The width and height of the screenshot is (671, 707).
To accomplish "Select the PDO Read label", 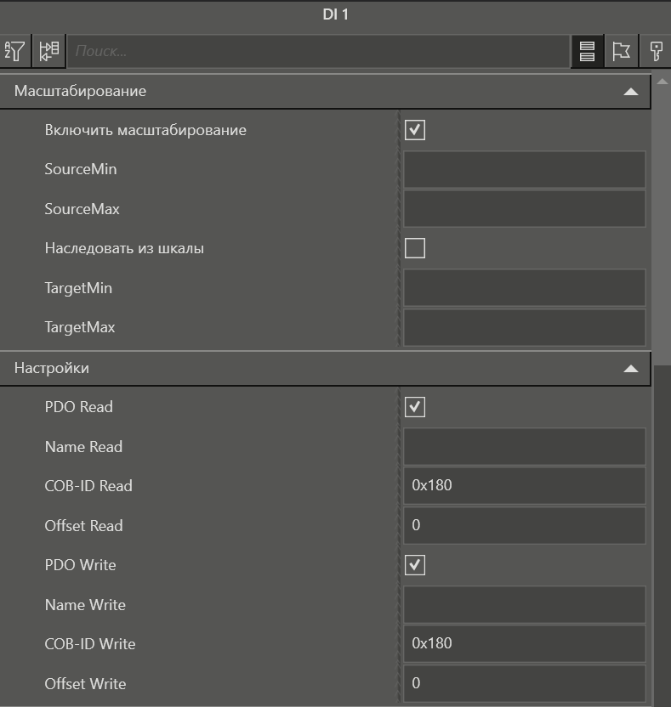I will 78,407.
